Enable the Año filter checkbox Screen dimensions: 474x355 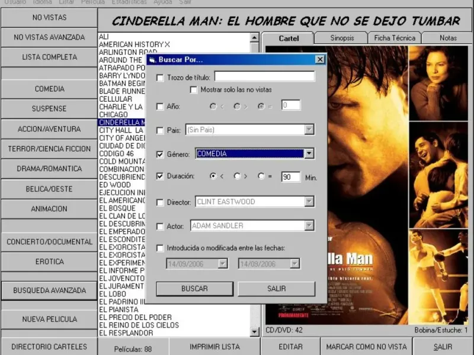coord(160,106)
